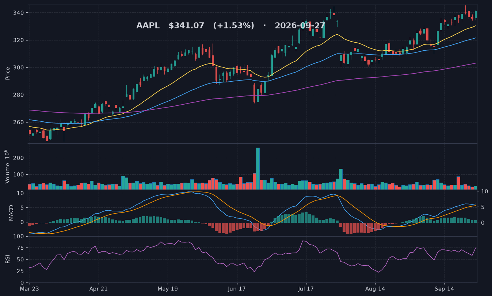Click the 320 price tick label
492x296 pixels.
(18, 40)
